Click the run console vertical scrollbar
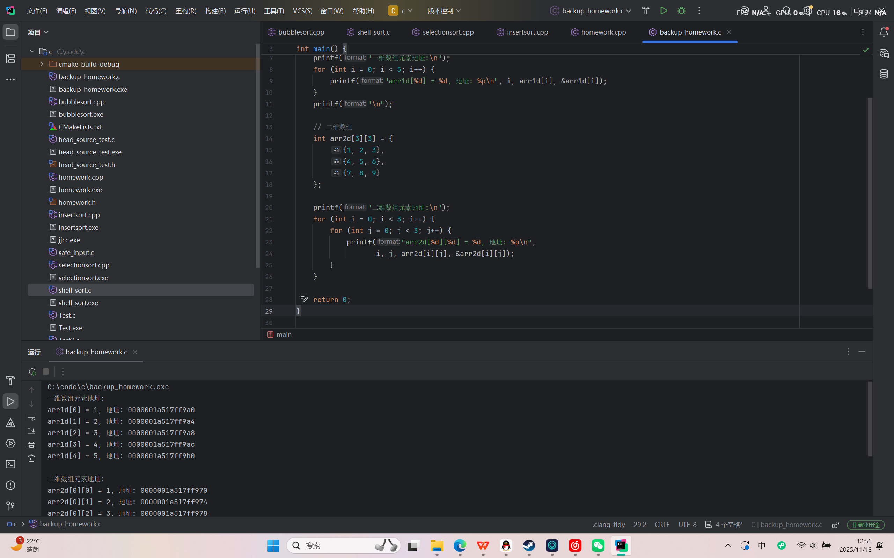894x558 pixels. click(870, 419)
